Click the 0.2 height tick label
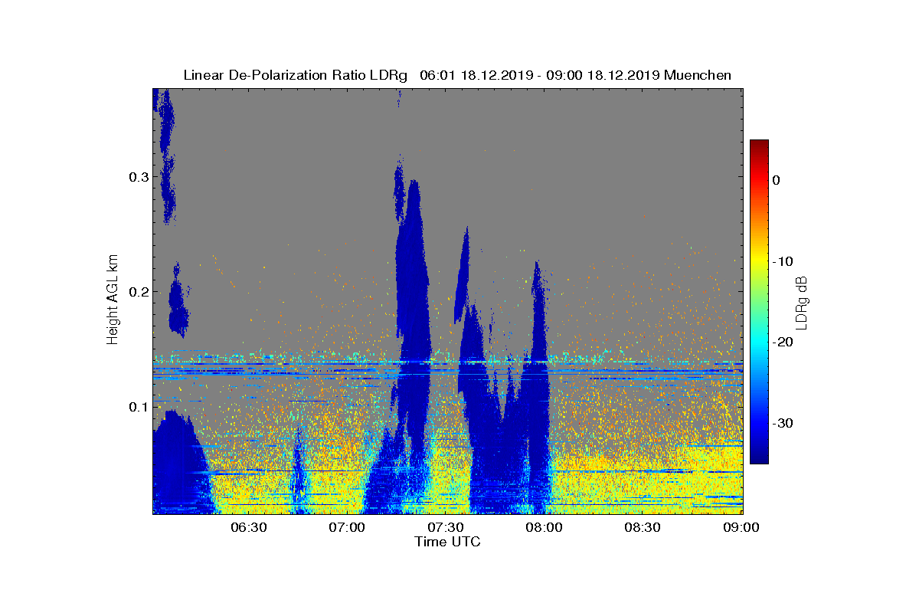 pyautogui.click(x=137, y=292)
